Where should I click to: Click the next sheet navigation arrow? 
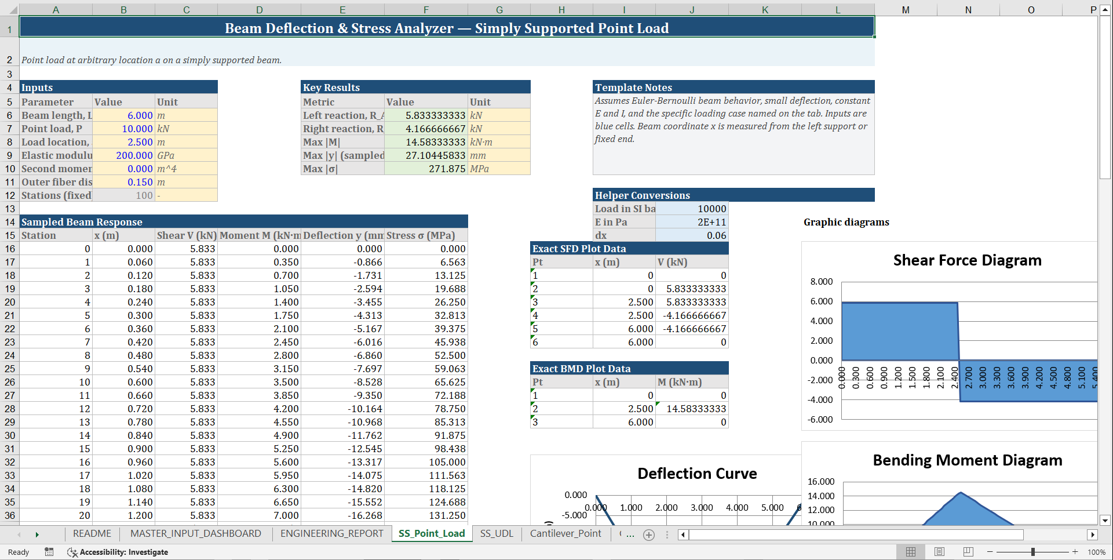click(38, 534)
